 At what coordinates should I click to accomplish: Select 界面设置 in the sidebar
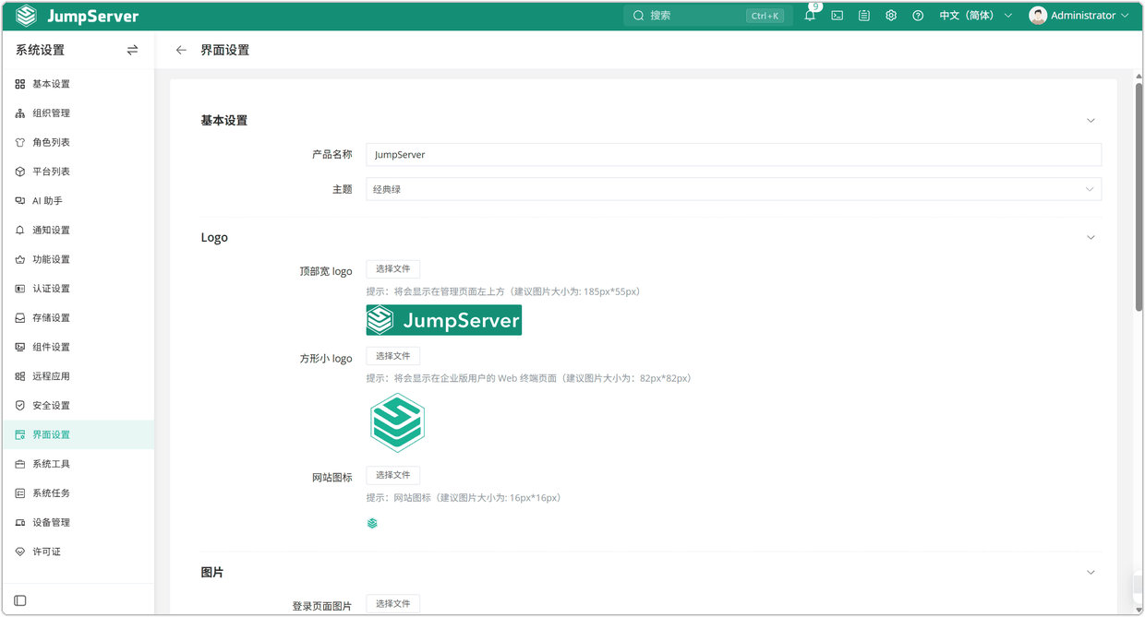click(x=78, y=435)
